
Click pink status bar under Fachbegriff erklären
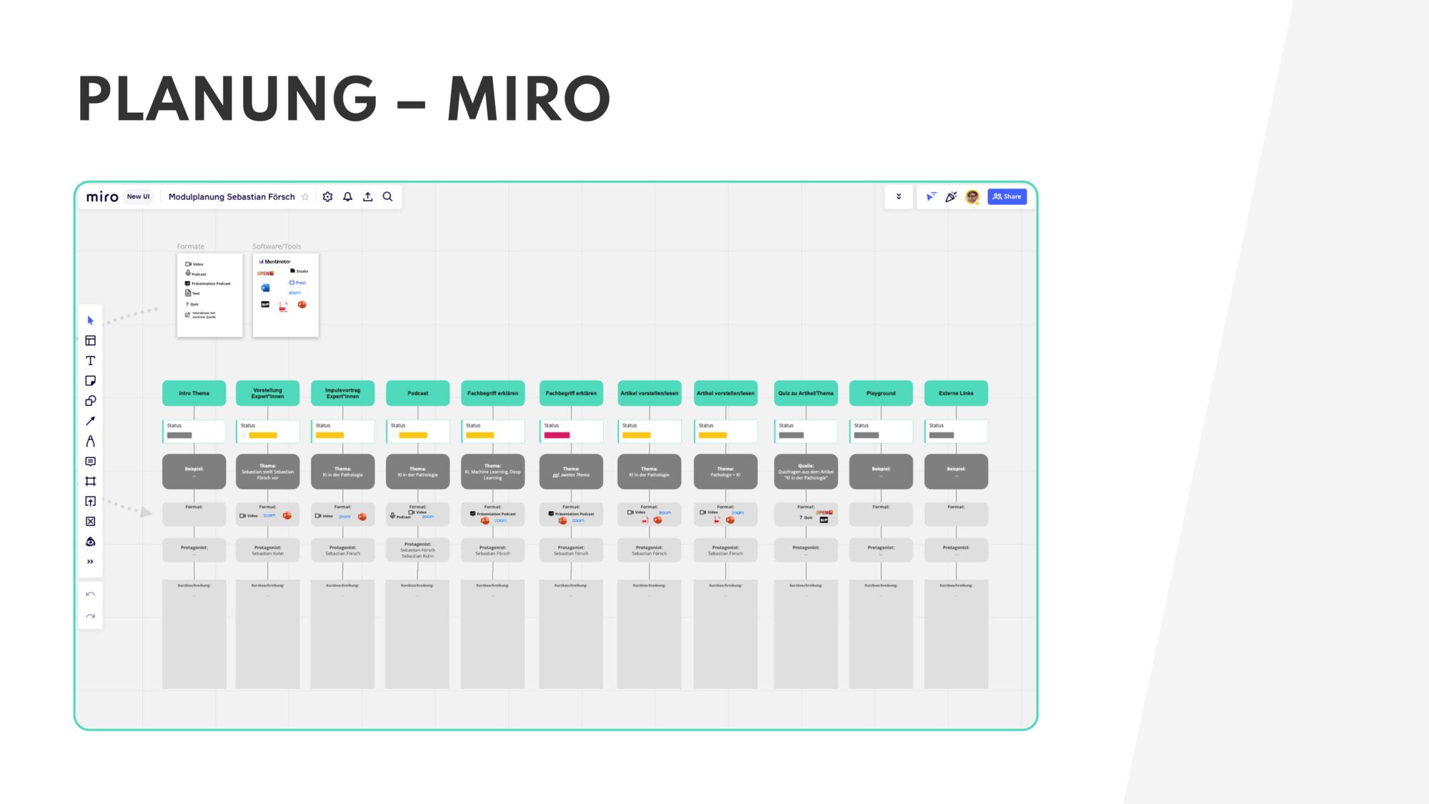(557, 435)
